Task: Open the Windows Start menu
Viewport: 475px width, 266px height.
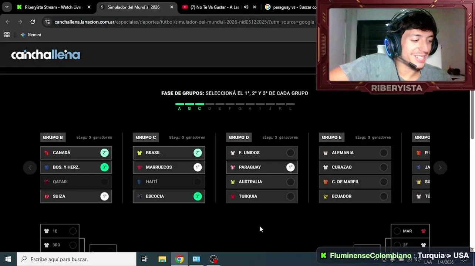Action: click(x=8, y=259)
